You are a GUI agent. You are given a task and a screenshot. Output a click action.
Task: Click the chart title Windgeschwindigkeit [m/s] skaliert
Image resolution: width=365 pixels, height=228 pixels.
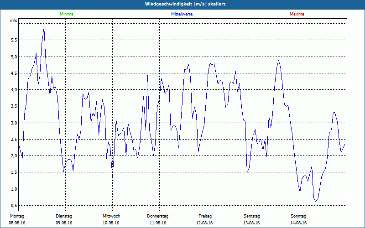click(185, 4)
